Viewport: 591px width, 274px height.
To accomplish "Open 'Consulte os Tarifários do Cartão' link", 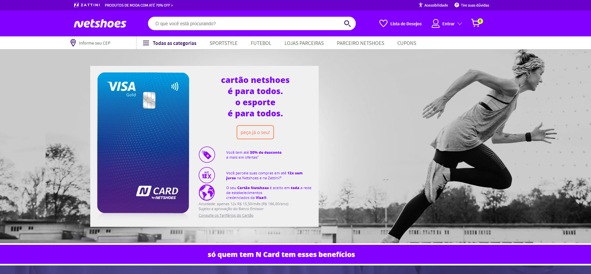I will pyautogui.click(x=226, y=215).
